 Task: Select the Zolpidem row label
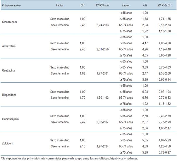point(8,144)
